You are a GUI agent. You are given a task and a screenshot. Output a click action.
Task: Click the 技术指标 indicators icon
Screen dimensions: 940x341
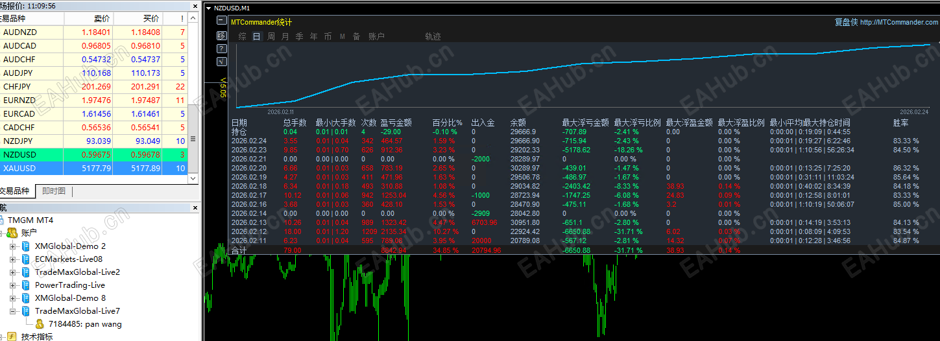coord(12,336)
